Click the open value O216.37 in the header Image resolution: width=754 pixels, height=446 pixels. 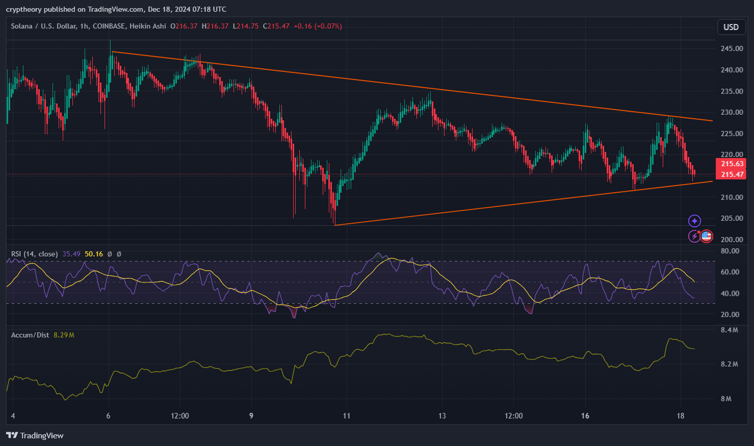[184, 26]
